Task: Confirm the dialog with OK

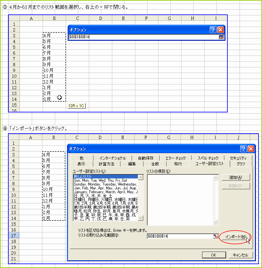Action: 214,255
